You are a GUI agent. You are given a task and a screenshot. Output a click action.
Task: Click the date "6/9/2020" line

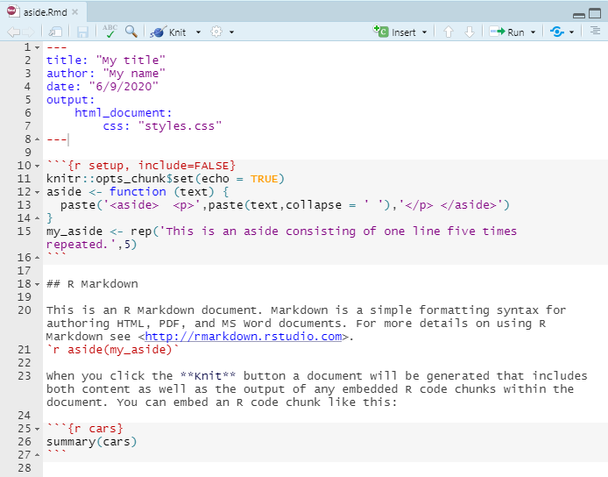coord(103,86)
